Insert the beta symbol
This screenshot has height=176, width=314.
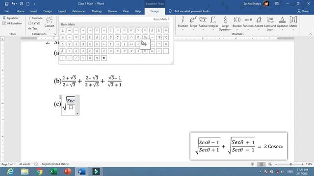click(x=62, y=51)
